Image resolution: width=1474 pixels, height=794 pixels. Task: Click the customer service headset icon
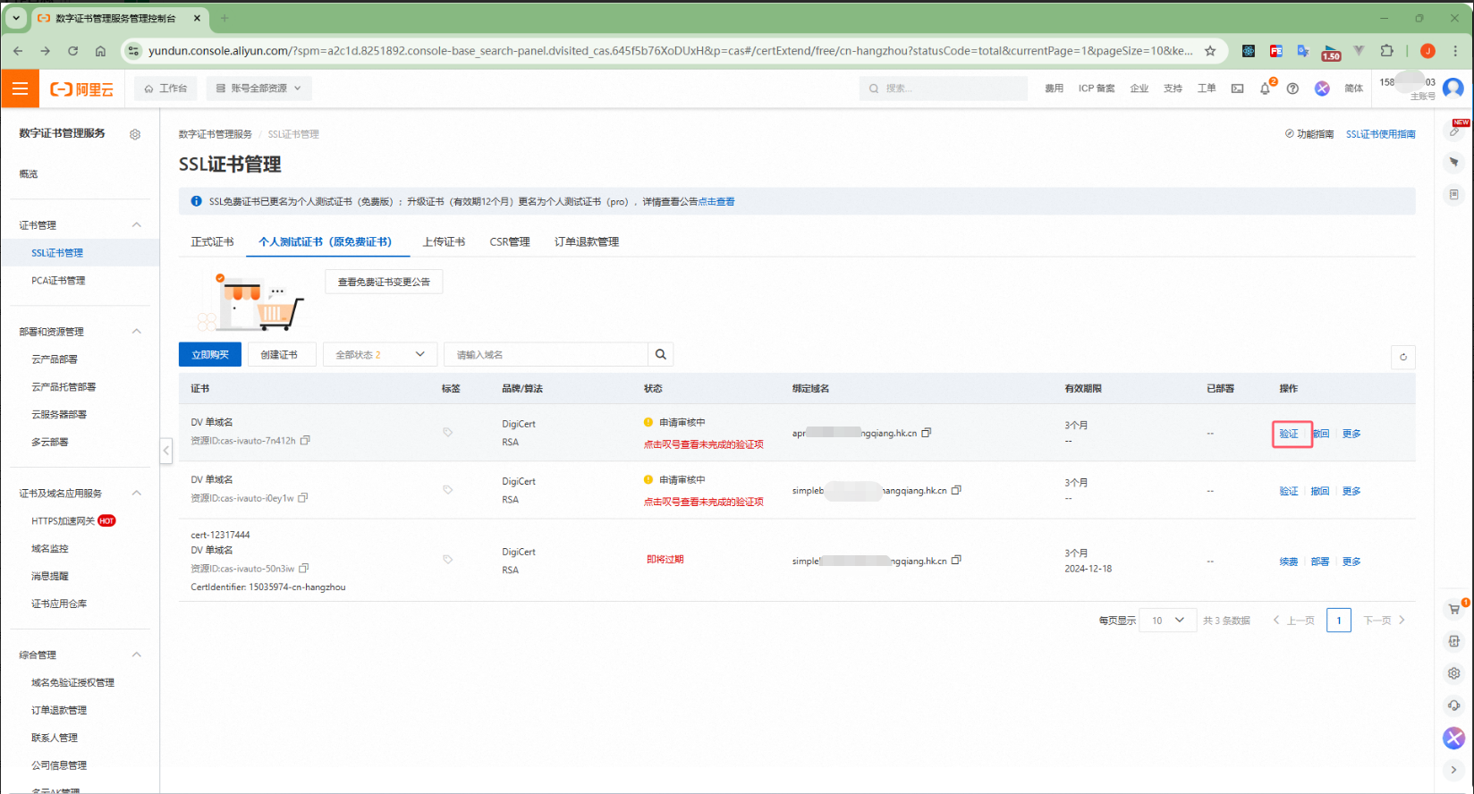click(x=1454, y=705)
